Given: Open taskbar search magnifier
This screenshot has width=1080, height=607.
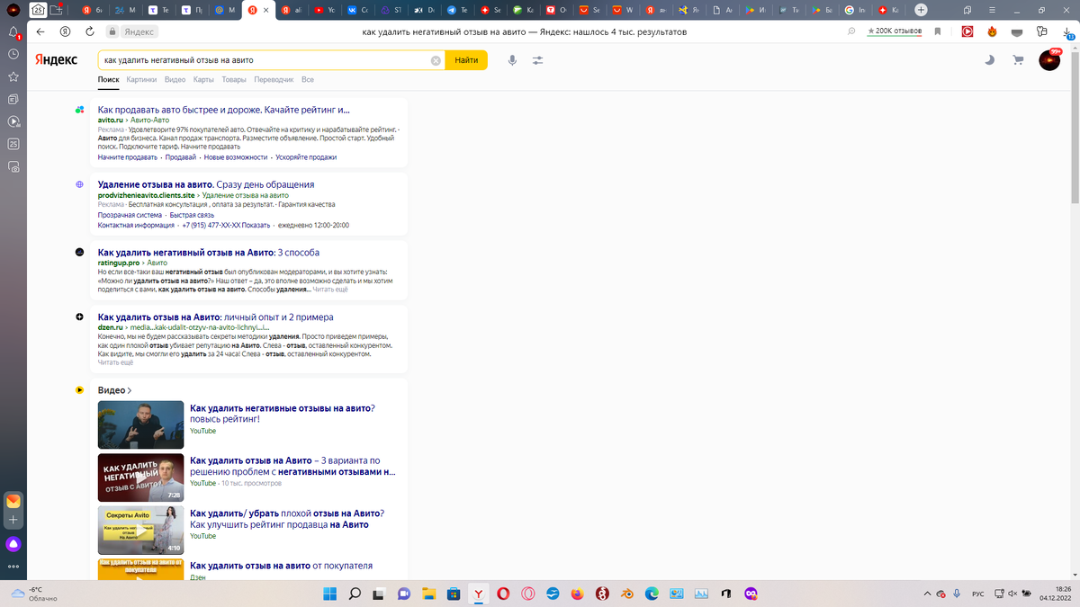Looking at the screenshot, I should coord(355,594).
